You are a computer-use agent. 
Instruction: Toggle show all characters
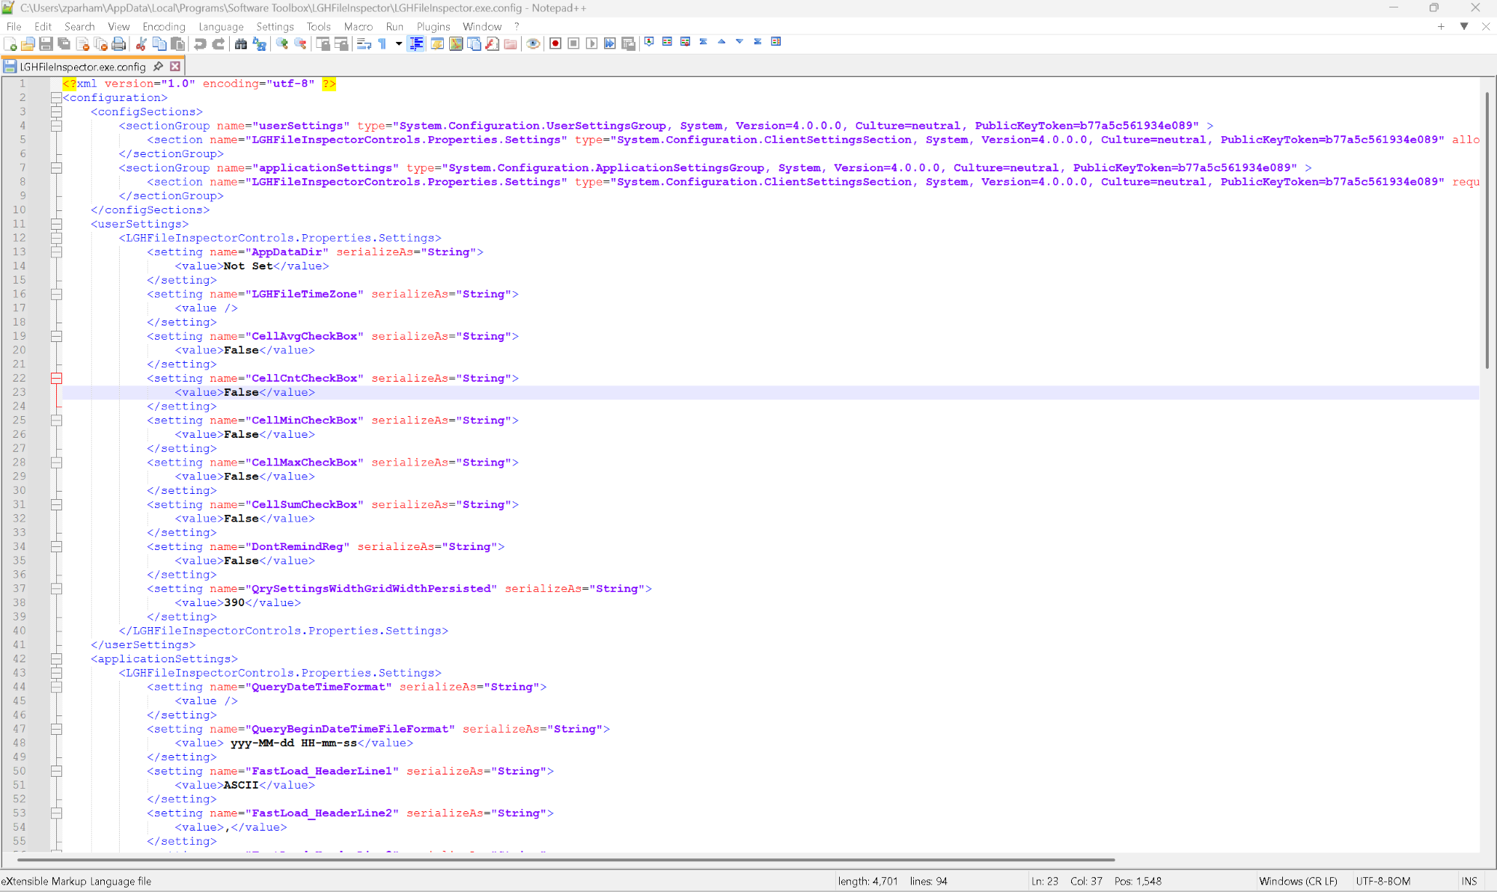click(382, 43)
